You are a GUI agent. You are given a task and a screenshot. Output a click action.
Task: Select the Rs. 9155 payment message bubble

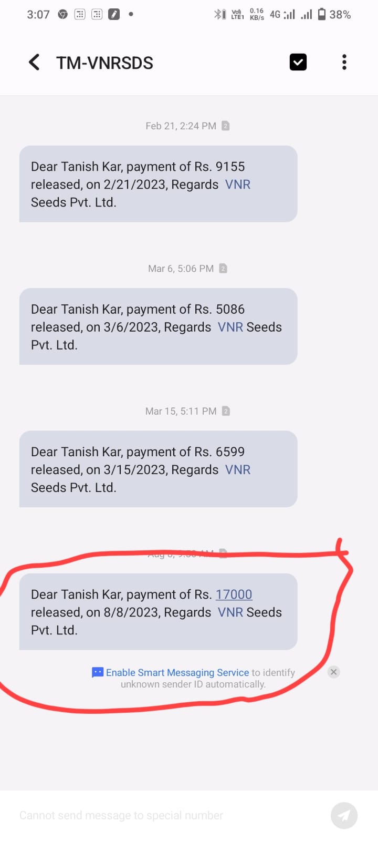(158, 184)
